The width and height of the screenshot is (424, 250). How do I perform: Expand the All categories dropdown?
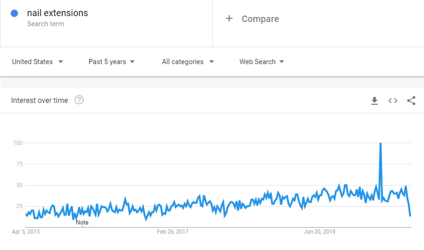click(188, 62)
